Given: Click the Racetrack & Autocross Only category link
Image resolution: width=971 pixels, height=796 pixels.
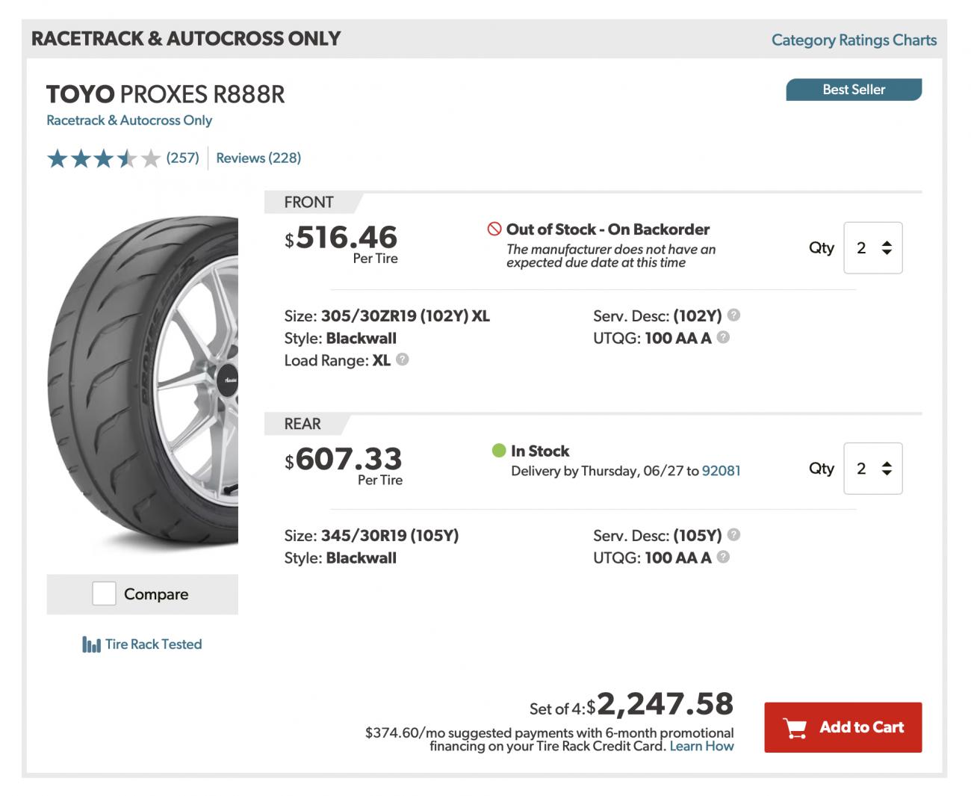Looking at the screenshot, I should pyautogui.click(x=129, y=120).
